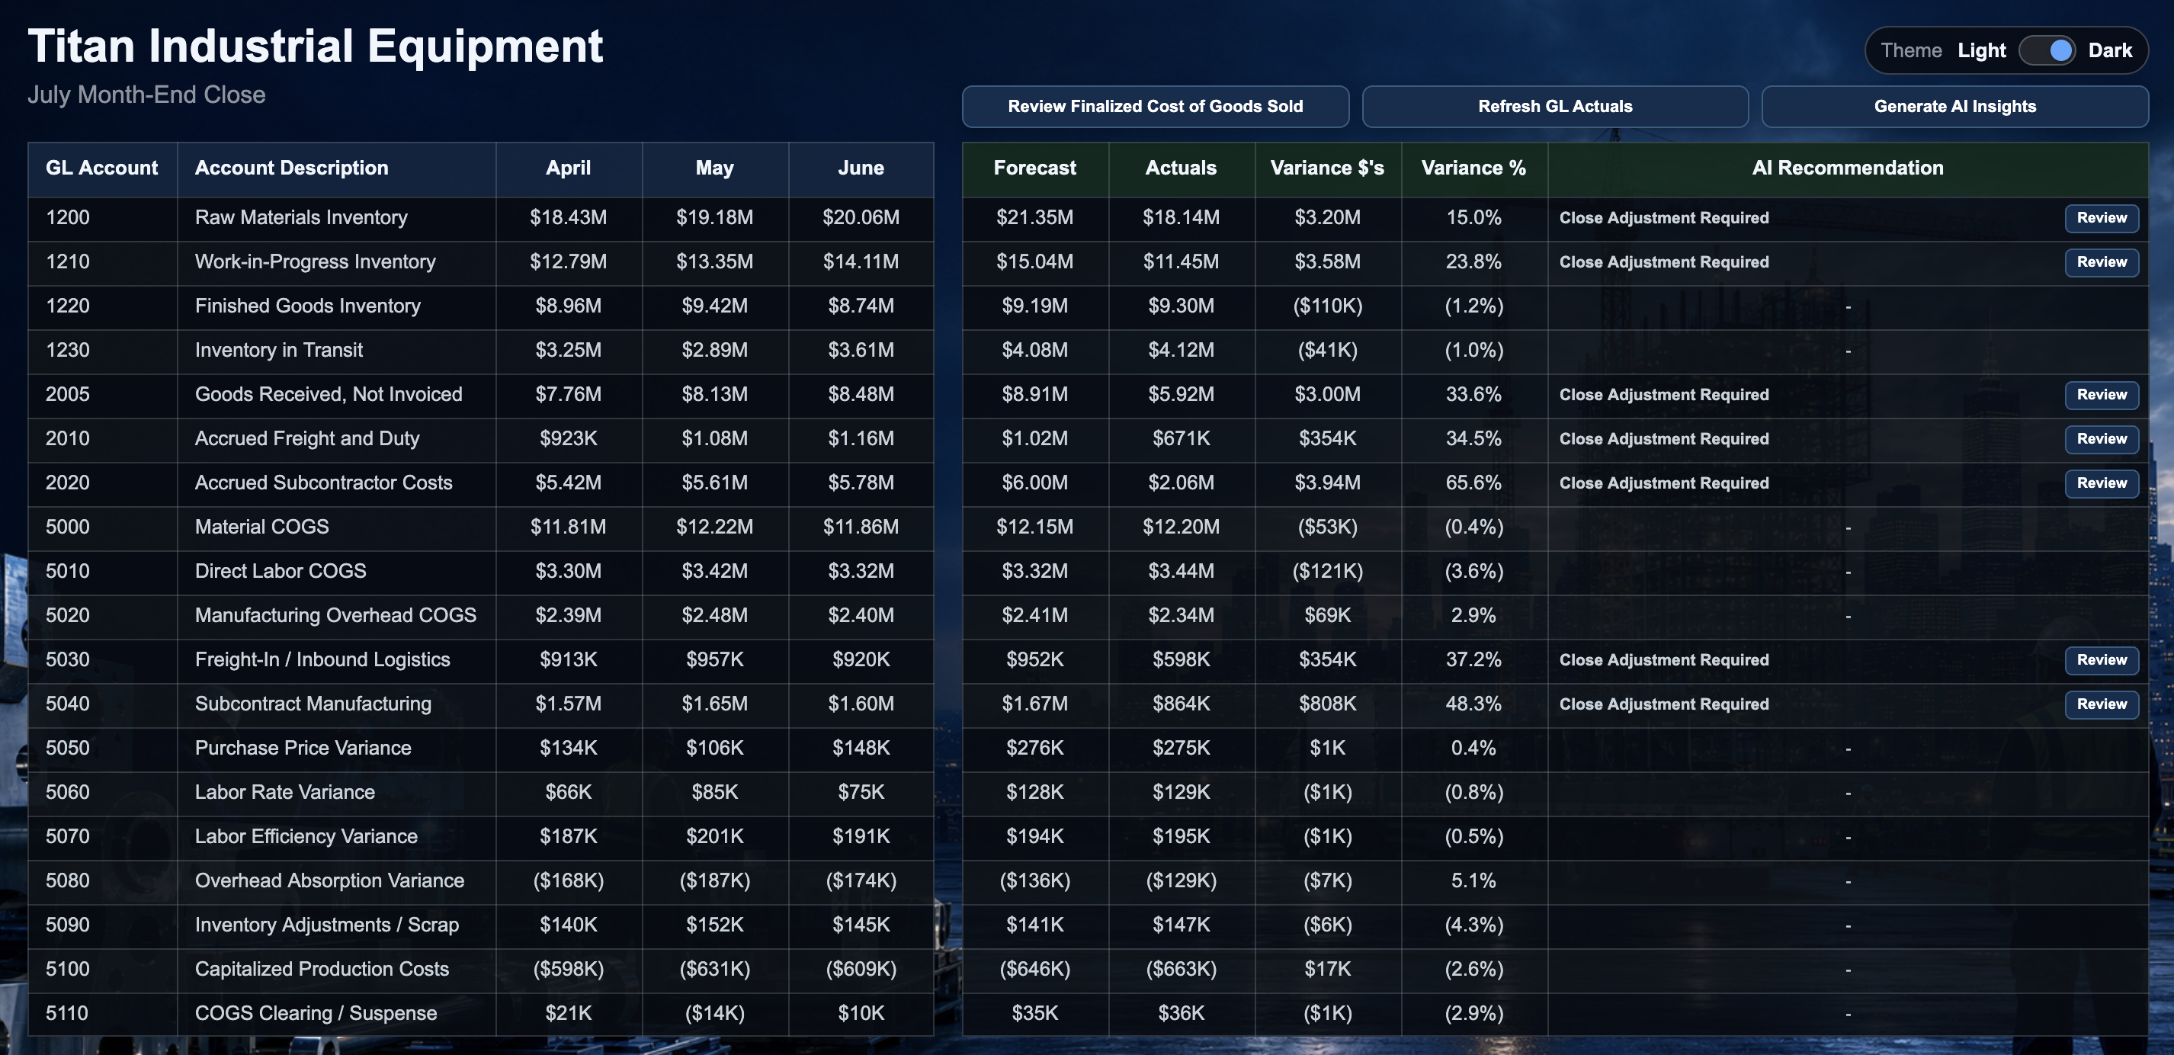Viewport: 2174px width, 1055px height.
Task: Select the Inventory in Transit row label
Action: [x=278, y=350]
